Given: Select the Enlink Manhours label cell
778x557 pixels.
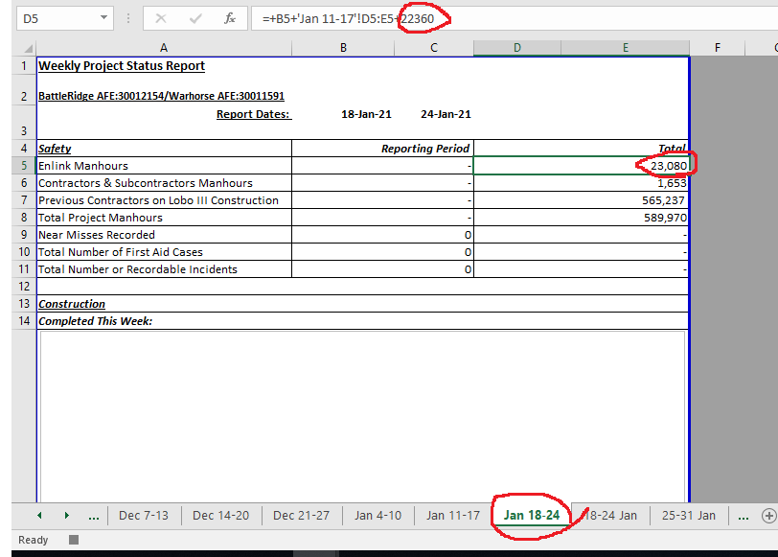Looking at the screenshot, I should coord(164,166).
